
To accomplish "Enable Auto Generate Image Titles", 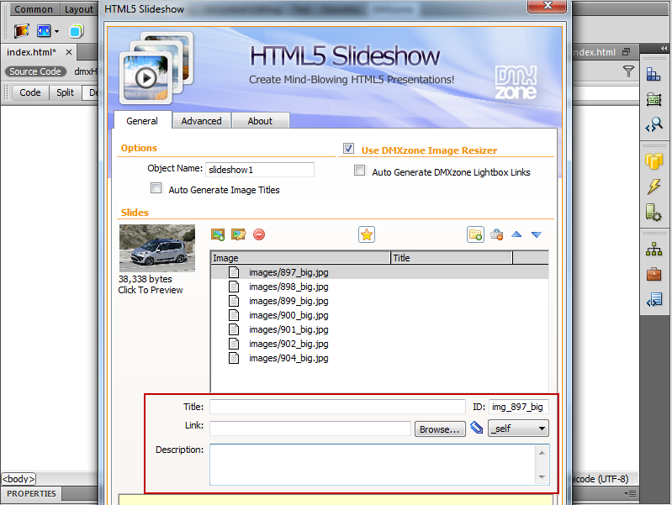I will click(156, 188).
